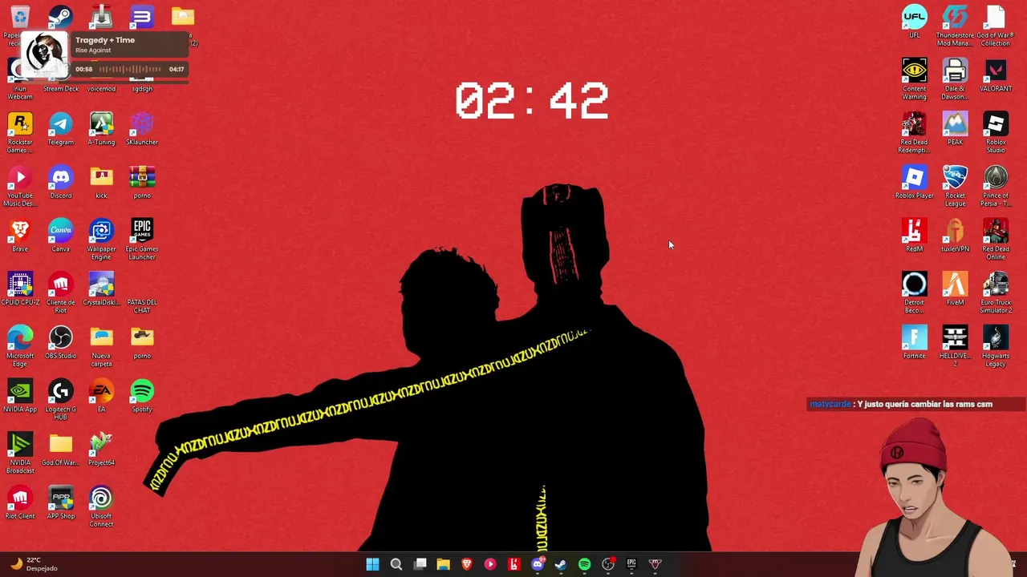Viewport: 1027px width, 577px height.
Task: Open the Nueva carpeta folder
Action: pyautogui.click(x=101, y=346)
